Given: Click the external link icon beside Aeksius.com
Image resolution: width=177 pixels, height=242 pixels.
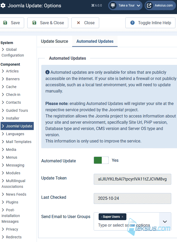Looking at the screenshot, I should click(x=149, y=5).
